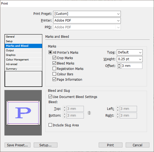The width and height of the screenshot is (154, 152).
Task: Click the bleed link chain icon
Action: pos(89,113)
